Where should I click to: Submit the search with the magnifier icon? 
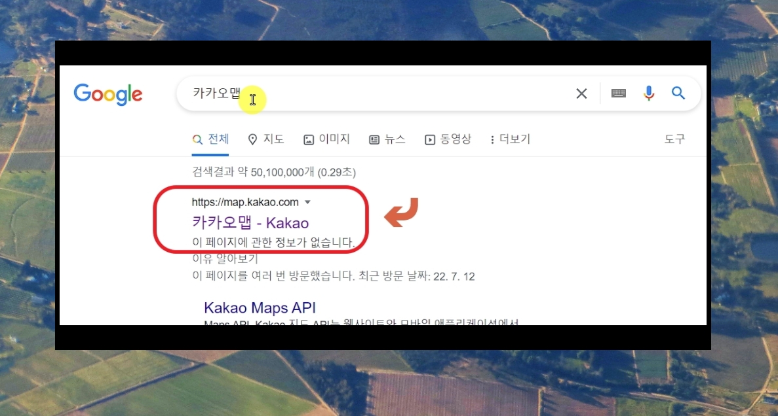click(x=678, y=93)
